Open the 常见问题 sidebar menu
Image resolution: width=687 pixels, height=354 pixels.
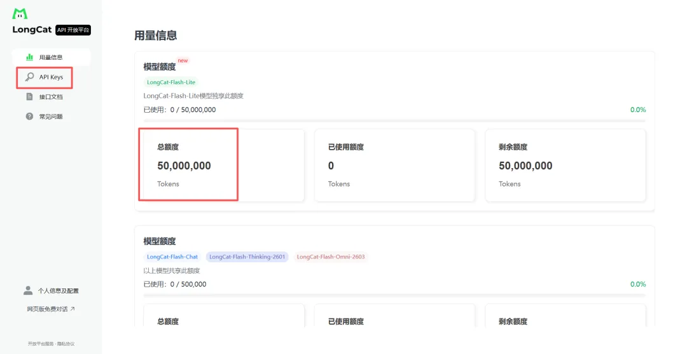52,117
